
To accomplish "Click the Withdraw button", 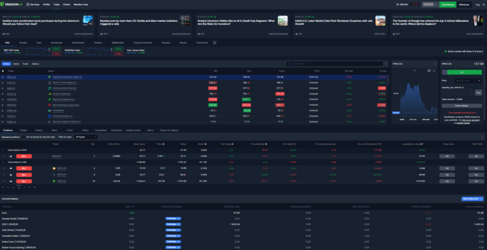I will point(464,5).
